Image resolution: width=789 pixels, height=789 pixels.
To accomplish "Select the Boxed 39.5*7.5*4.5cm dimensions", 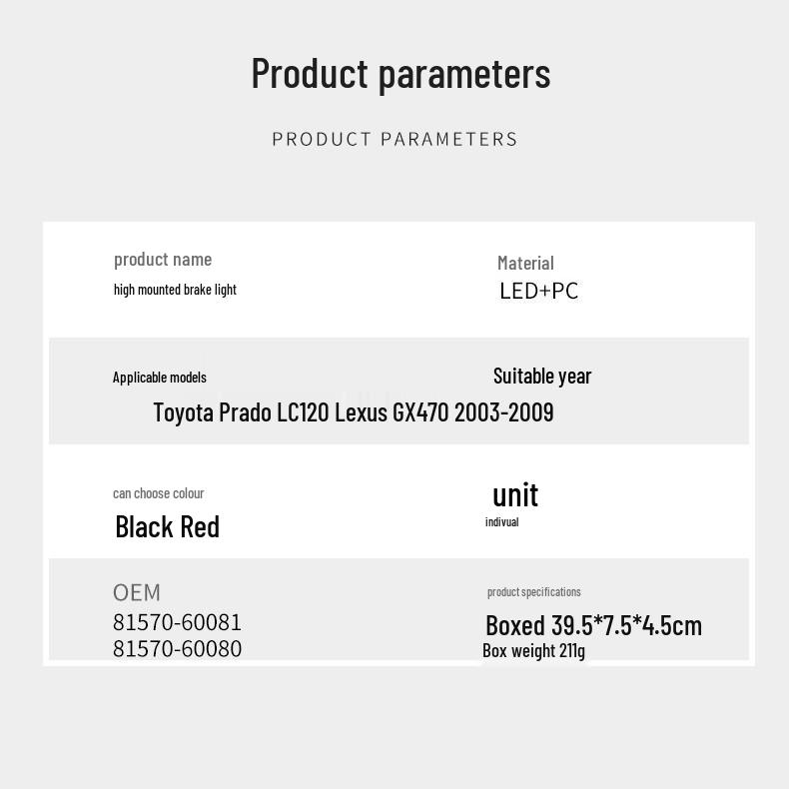I will (593, 625).
